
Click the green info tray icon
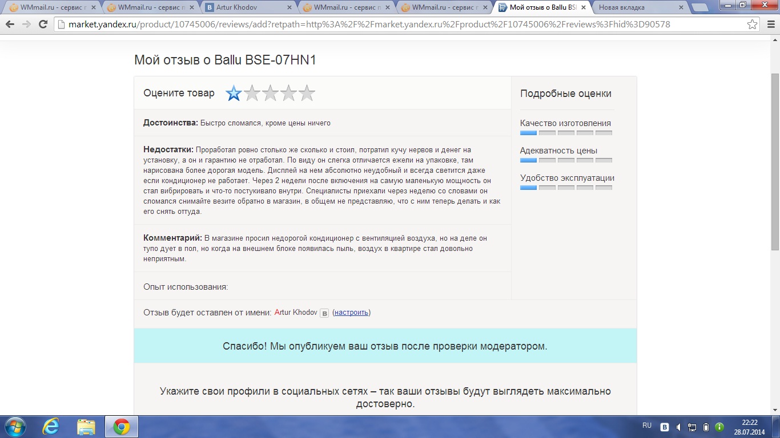pyautogui.click(x=719, y=427)
